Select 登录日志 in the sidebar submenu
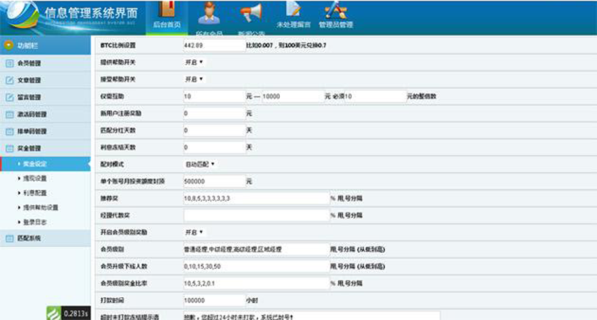Screen dimensions: 597x320 [35, 222]
